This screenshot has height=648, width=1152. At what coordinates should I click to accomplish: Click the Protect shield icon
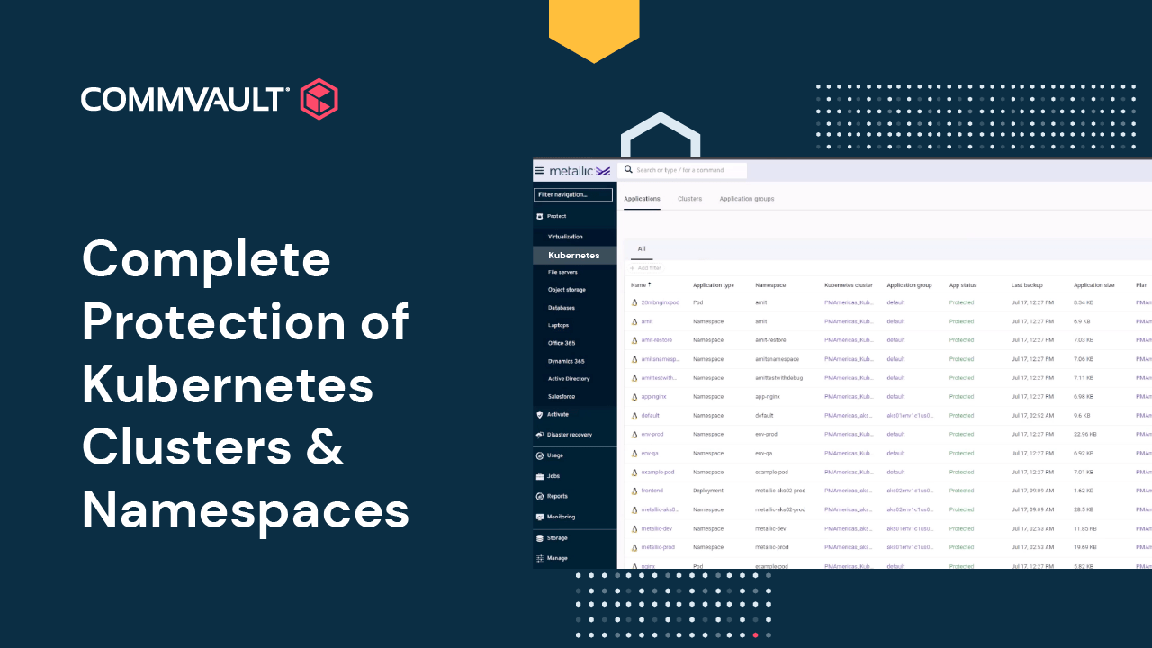pyautogui.click(x=540, y=217)
